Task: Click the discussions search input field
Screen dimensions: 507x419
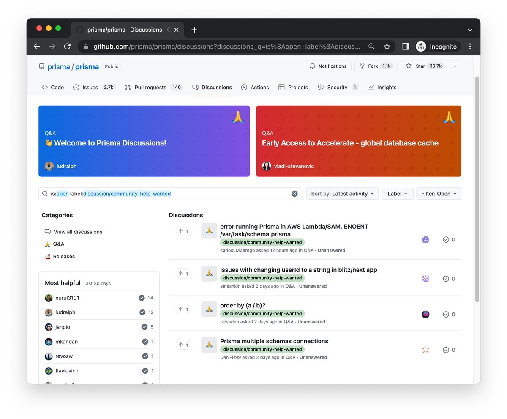Action: click(x=170, y=194)
